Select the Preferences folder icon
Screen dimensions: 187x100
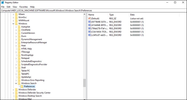point(22,86)
